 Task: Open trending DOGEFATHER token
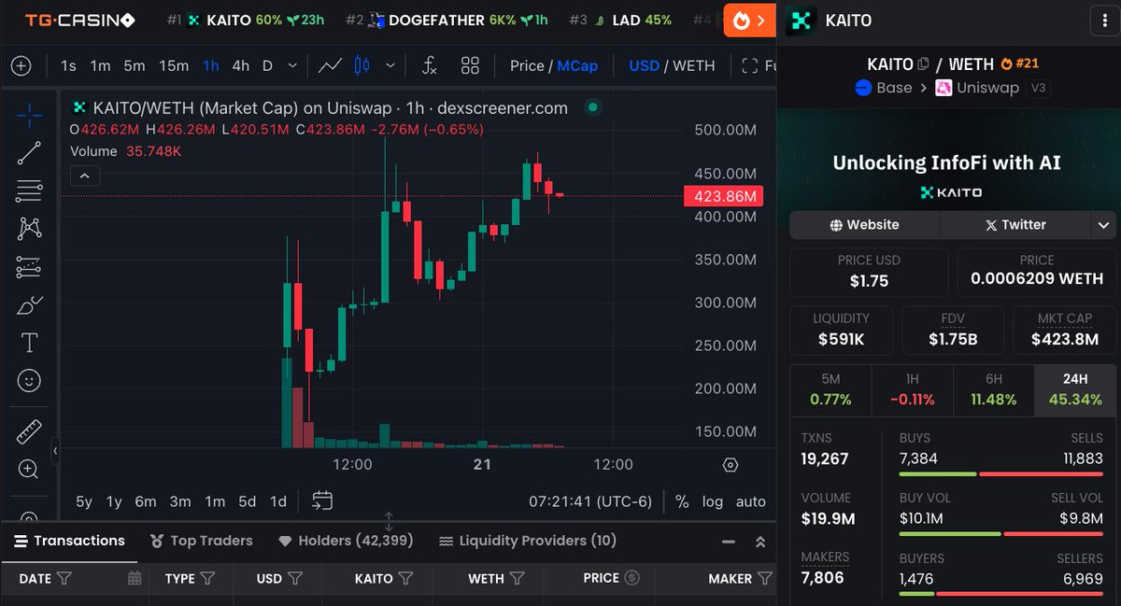[447, 20]
